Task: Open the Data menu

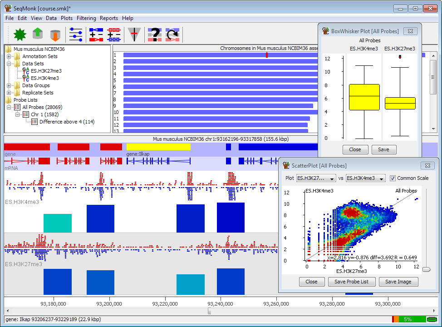Action: [x=51, y=18]
